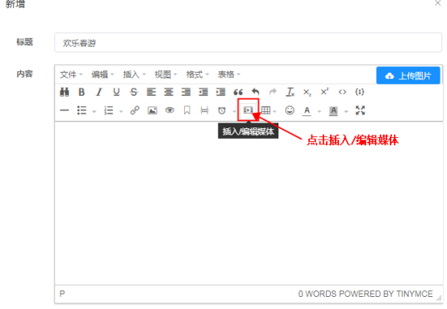The height and width of the screenshot is (309, 447).
Task: Click the 0 WORDS word count
Action: click(x=317, y=294)
